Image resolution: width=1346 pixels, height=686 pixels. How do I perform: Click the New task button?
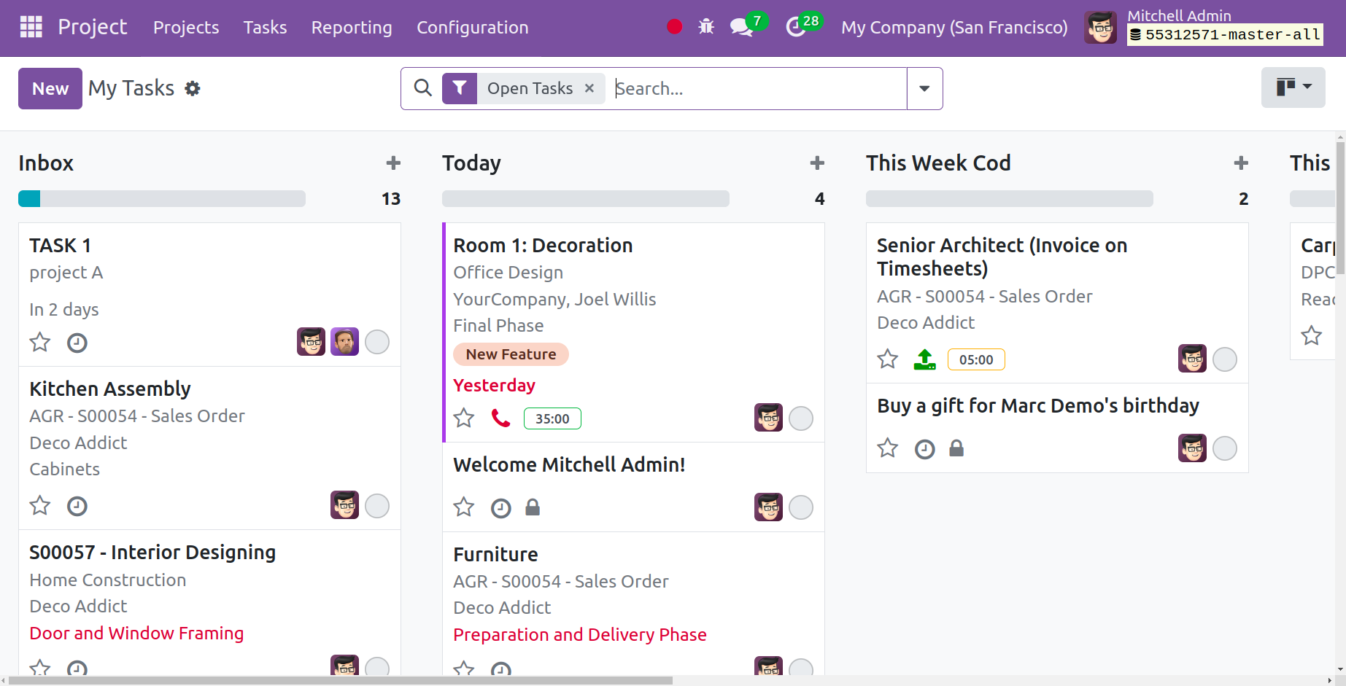point(50,89)
